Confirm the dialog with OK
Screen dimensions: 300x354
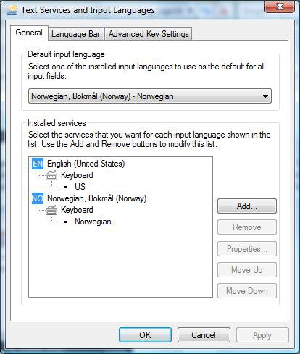pos(145,335)
